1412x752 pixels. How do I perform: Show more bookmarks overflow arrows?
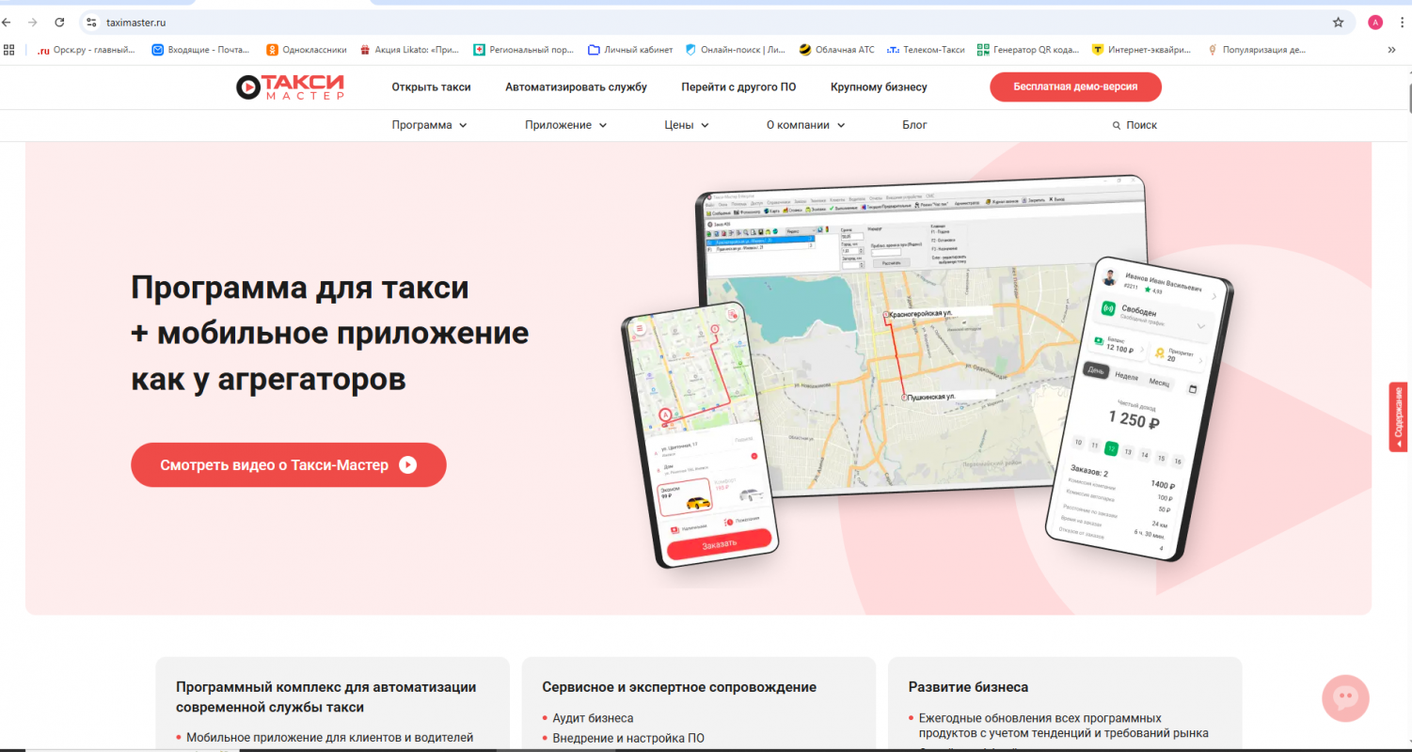click(1390, 50)
